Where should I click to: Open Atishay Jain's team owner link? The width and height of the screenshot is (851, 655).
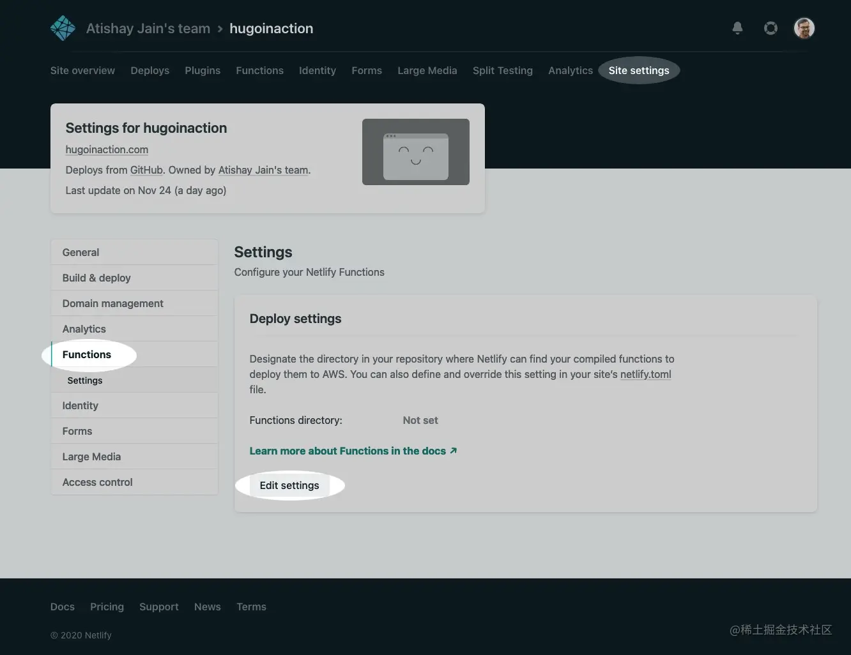(263, 170)
